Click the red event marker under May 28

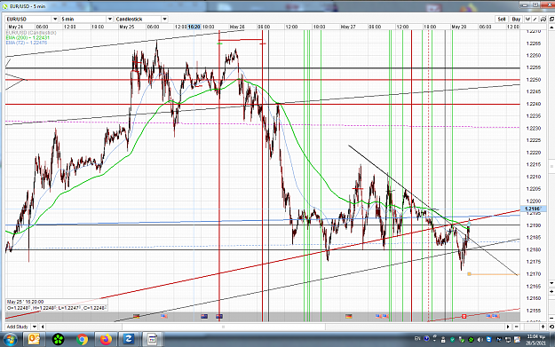[464, 316]
